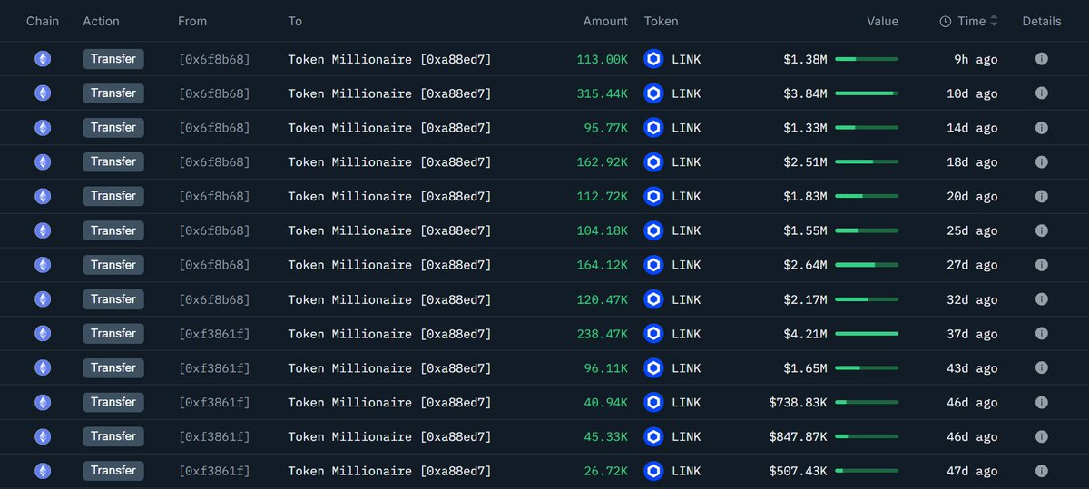The image size is (1089, 489).
Task: Click the Amount column header
Action: 604,21
